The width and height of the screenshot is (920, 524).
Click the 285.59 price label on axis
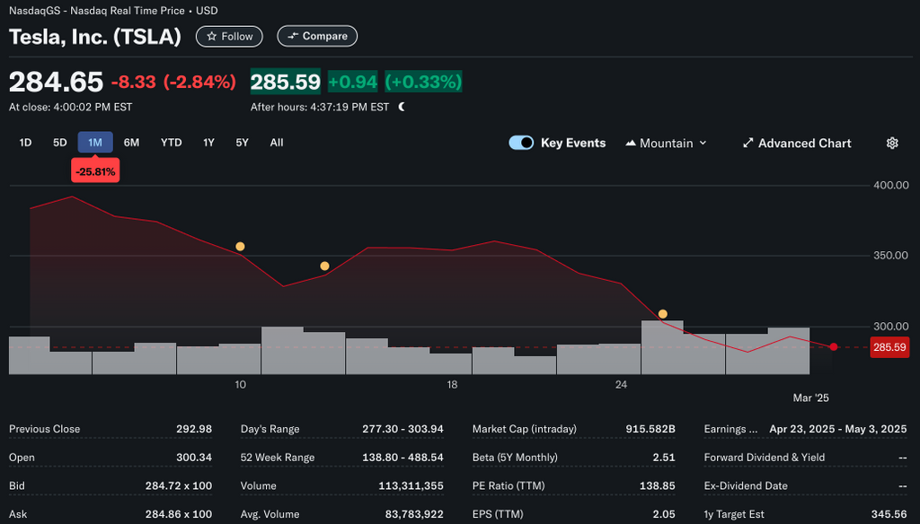click(889, 347)
